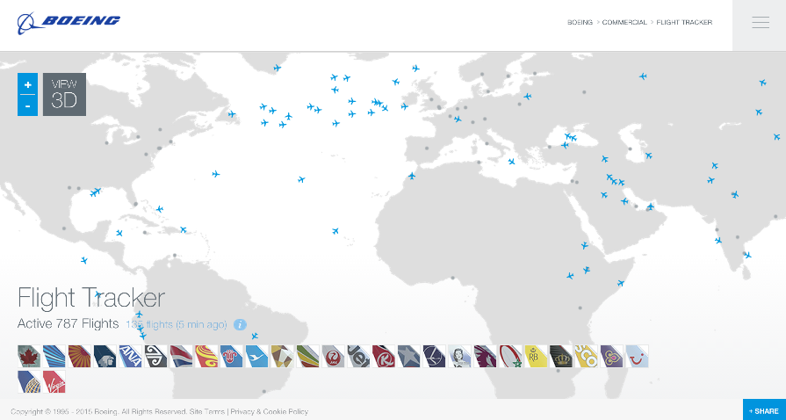Filter by LOT Polish crane tail

434,356
